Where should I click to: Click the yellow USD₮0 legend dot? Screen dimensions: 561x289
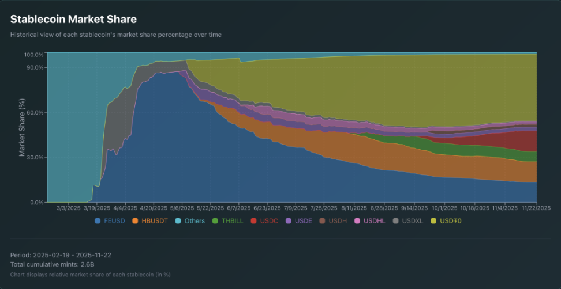434,220
